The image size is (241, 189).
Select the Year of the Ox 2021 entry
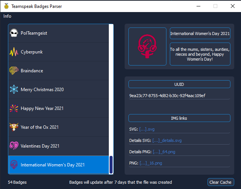tap(59, 127)
